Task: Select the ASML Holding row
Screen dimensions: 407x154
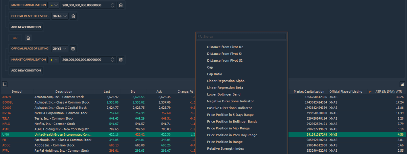Action: point(203,129)
